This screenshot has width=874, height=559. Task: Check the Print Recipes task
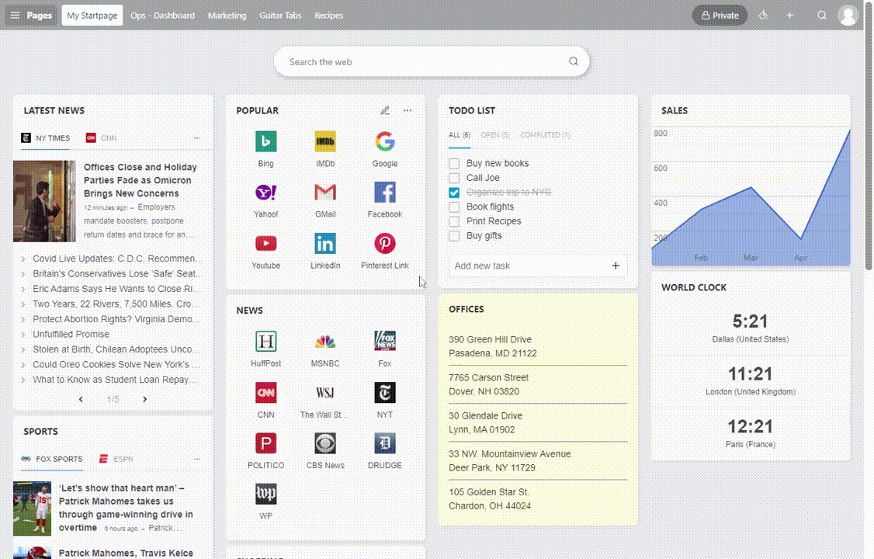point(454,221)
